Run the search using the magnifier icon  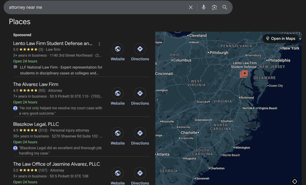click(225, 7)
